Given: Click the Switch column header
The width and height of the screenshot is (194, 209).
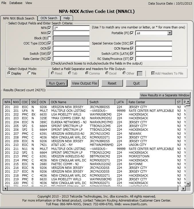Looking at the screenshot, I should [101, 102].
